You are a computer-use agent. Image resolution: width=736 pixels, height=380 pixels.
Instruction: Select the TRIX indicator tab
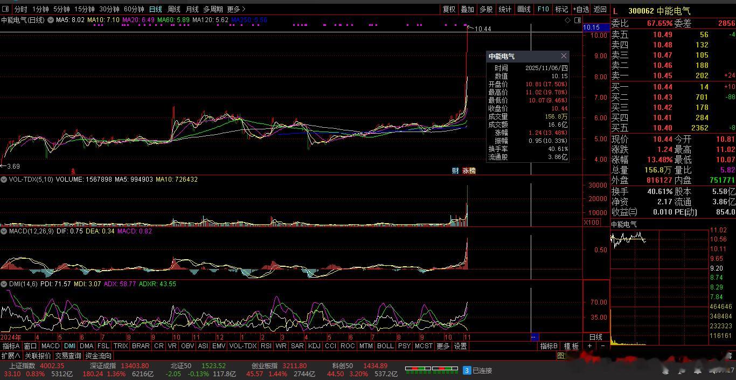pos(121,346)
